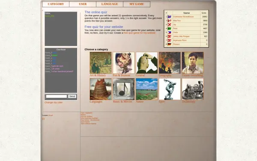Select the Technology steam engine image
The width and height of the screenshot is (257, 161).
(193, 89)
